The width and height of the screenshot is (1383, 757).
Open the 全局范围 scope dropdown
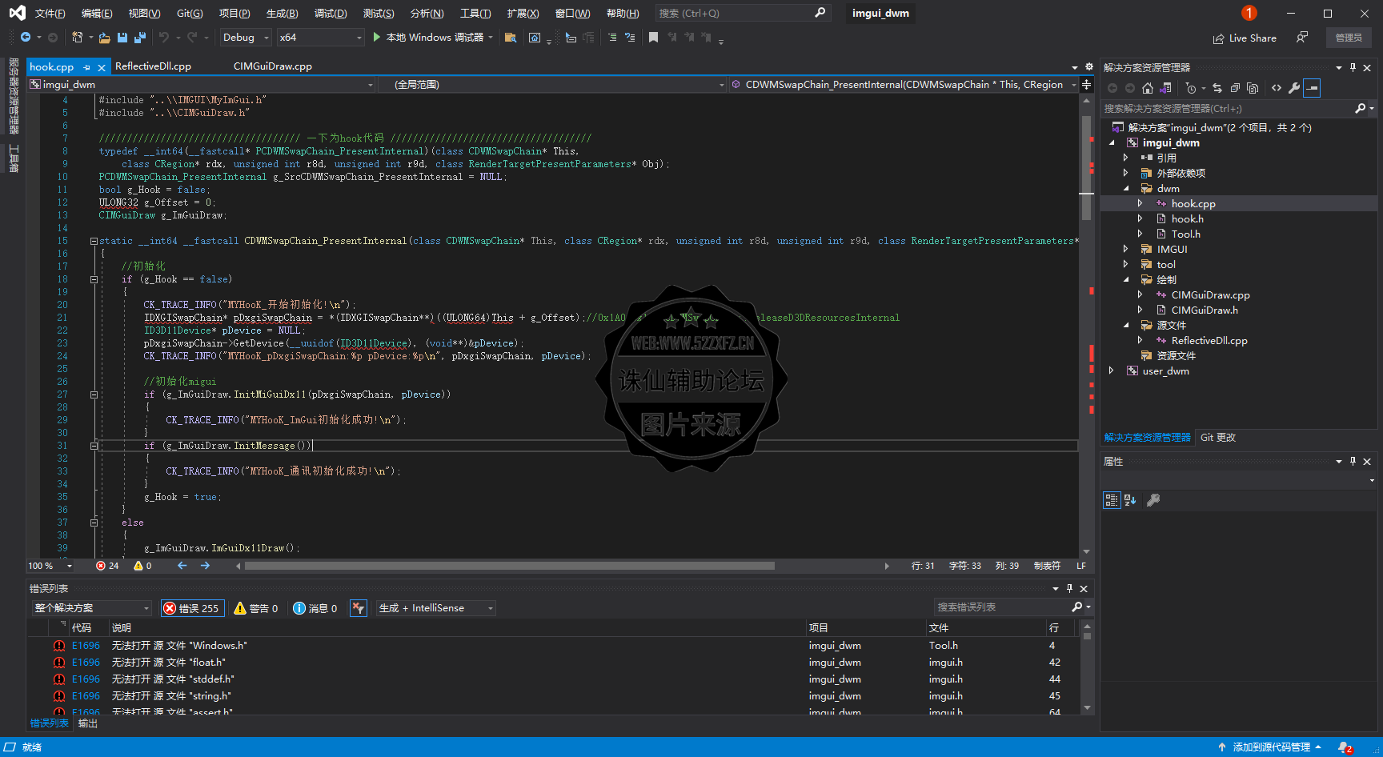pyautogui.click(x=553, y=85)
